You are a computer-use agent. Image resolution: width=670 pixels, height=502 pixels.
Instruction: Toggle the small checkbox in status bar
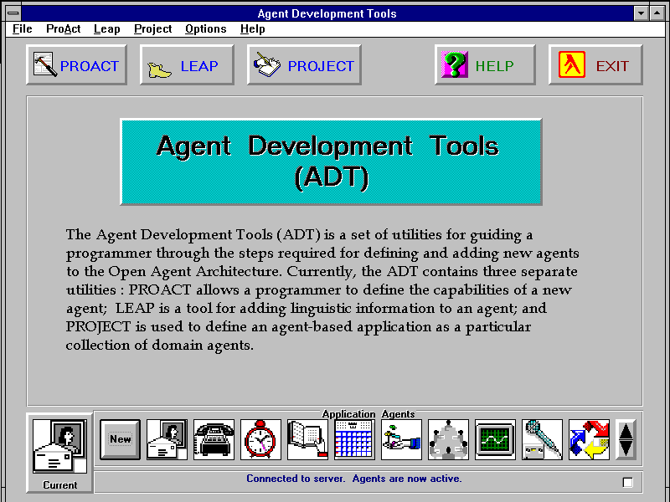[x=627, y=483]
